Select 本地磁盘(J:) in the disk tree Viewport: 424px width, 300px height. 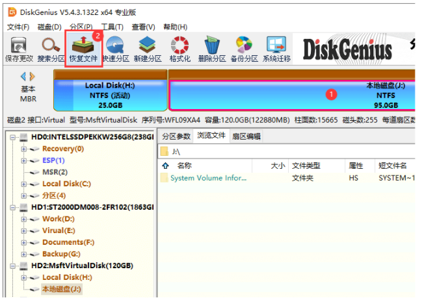click(x=61, y=289)
